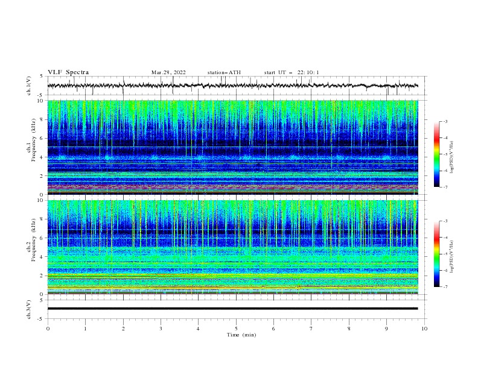Screen dimensions: 478x369
Task: Click the date 'Mar.28, 2022'
Action: coord(168,72)
